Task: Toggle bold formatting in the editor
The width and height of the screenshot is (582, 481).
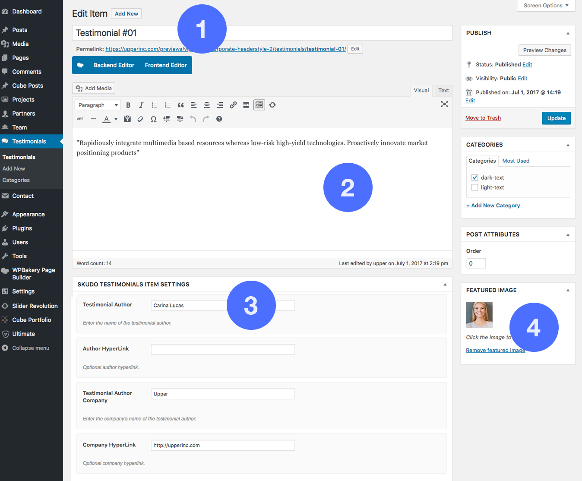Action: coord(128,105)
